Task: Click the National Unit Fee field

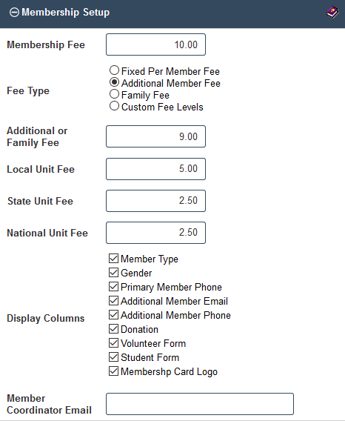Action: pos(156,233)
